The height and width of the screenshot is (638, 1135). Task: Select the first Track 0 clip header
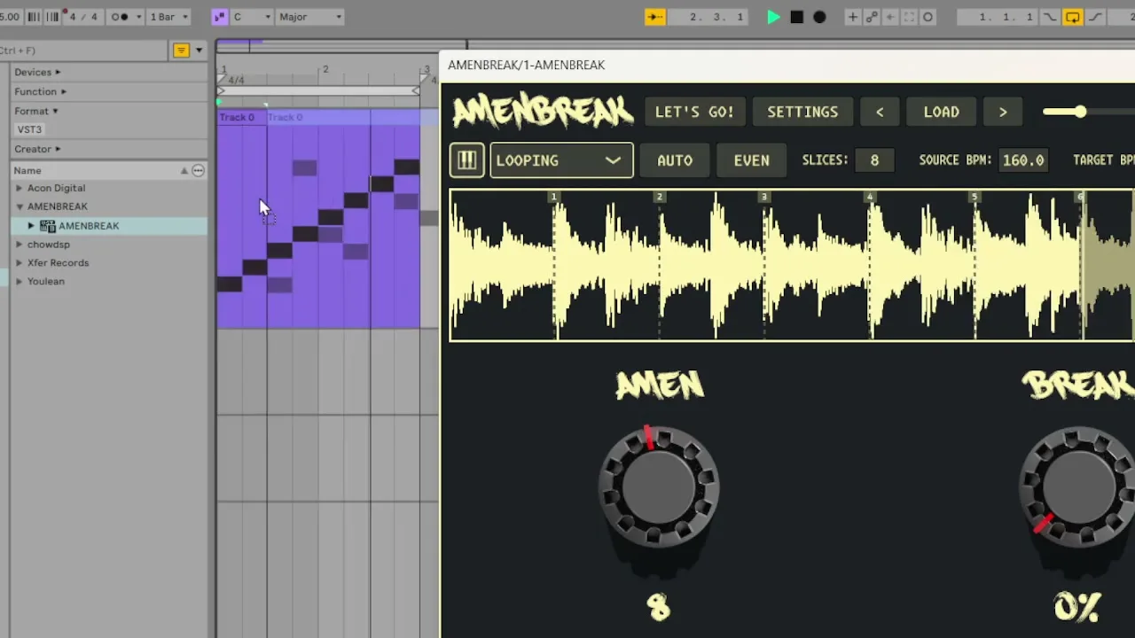241,117
